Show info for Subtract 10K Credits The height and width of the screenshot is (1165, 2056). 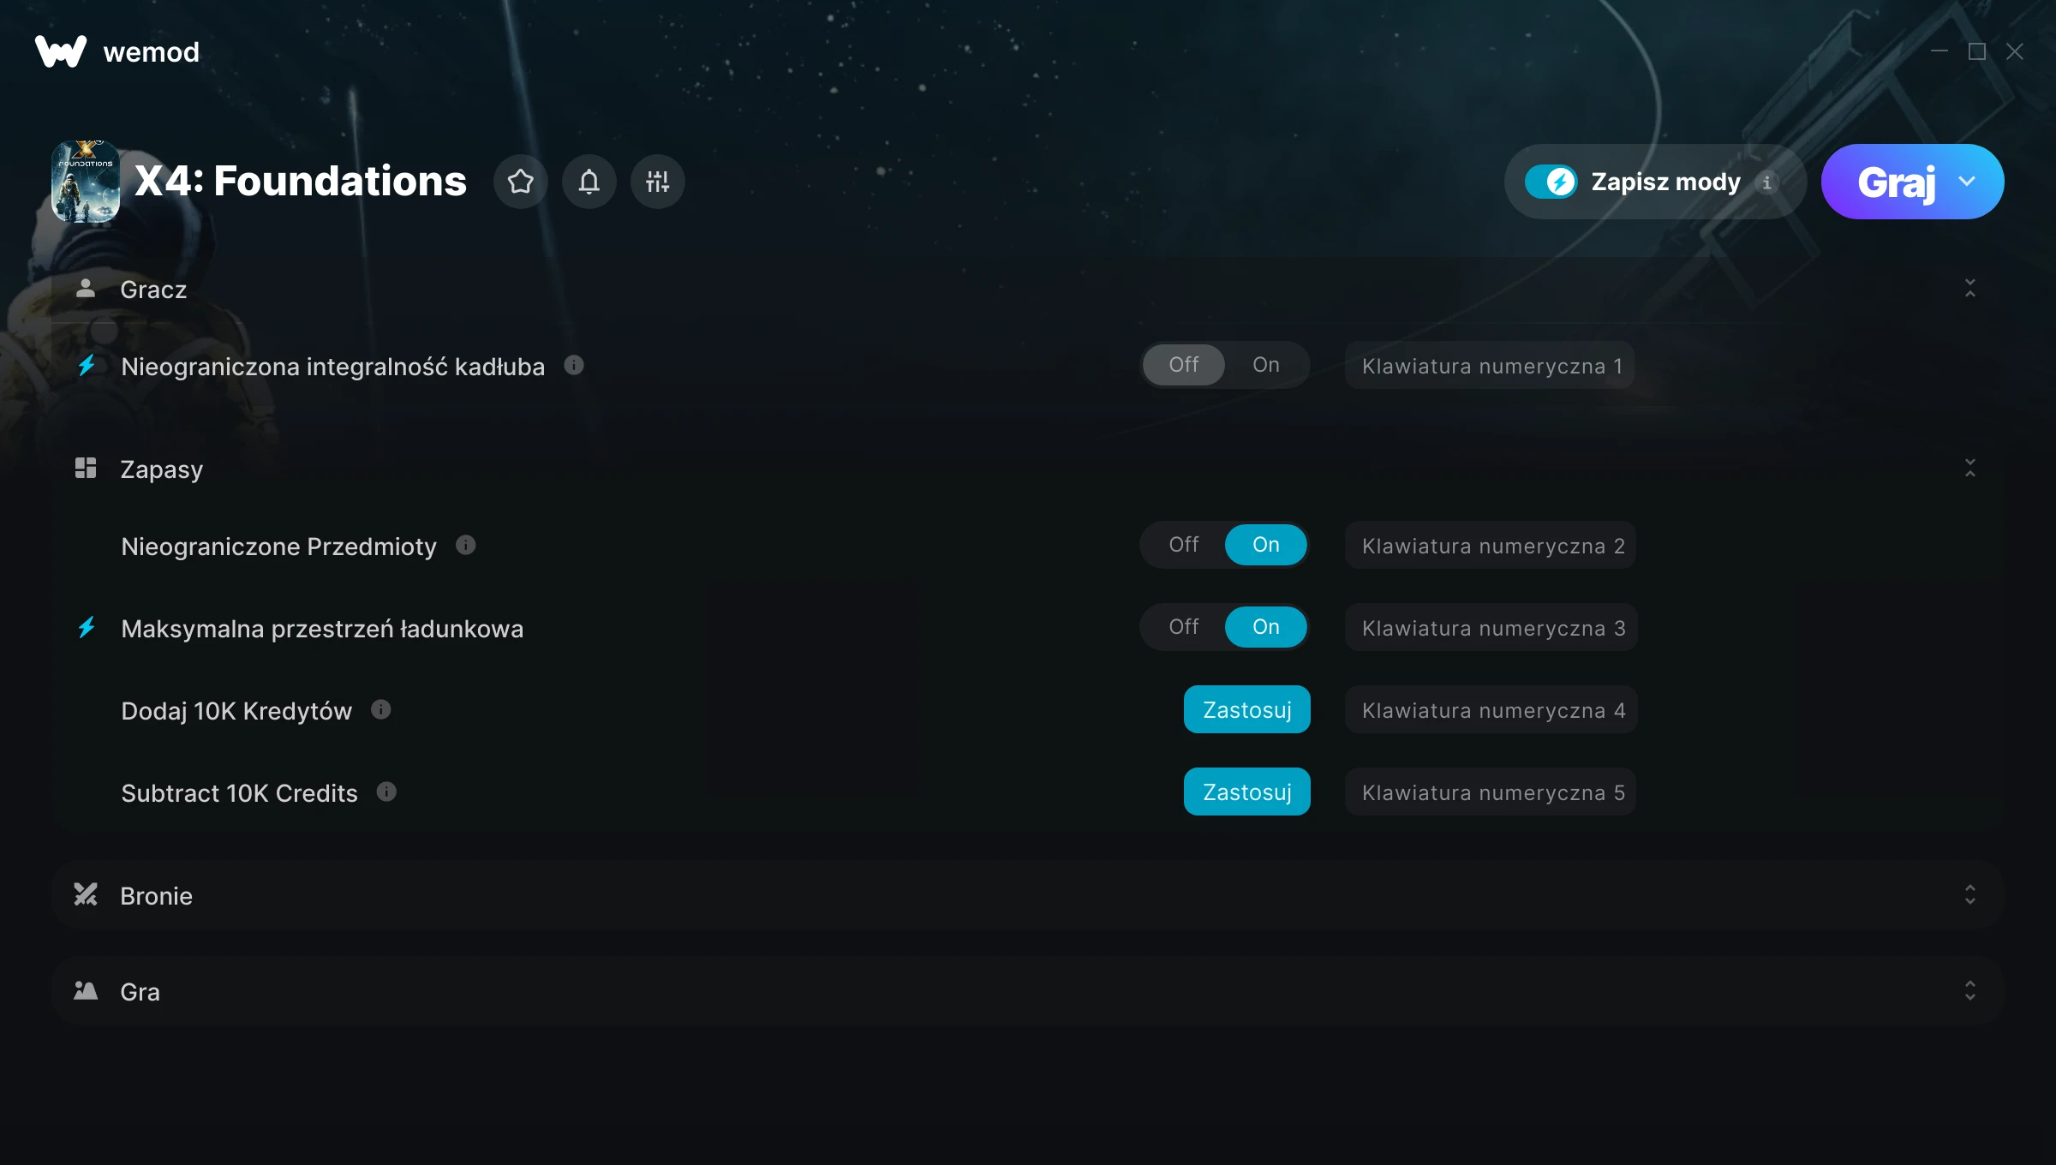point(387,792)
